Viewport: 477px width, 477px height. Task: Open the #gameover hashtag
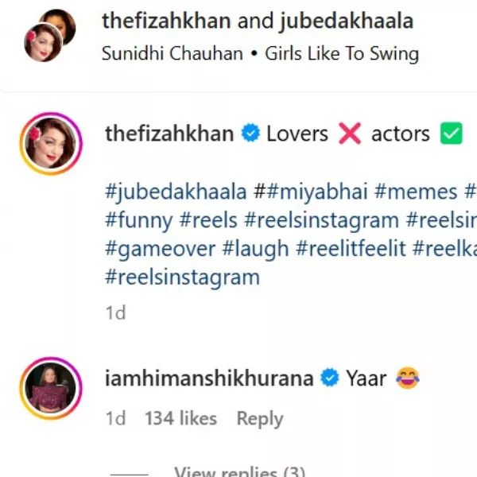pos(160,249)
